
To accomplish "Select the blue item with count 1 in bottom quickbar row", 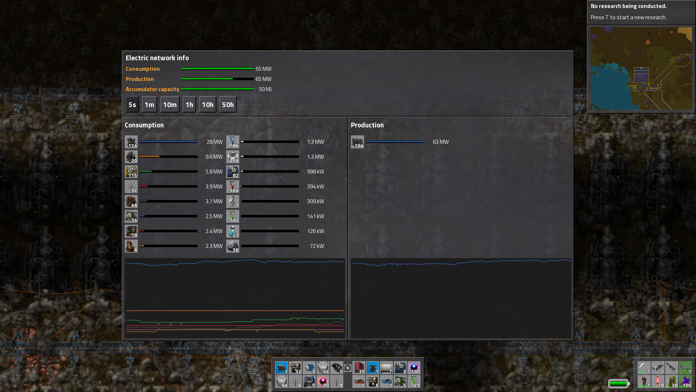I will (386, 381).
